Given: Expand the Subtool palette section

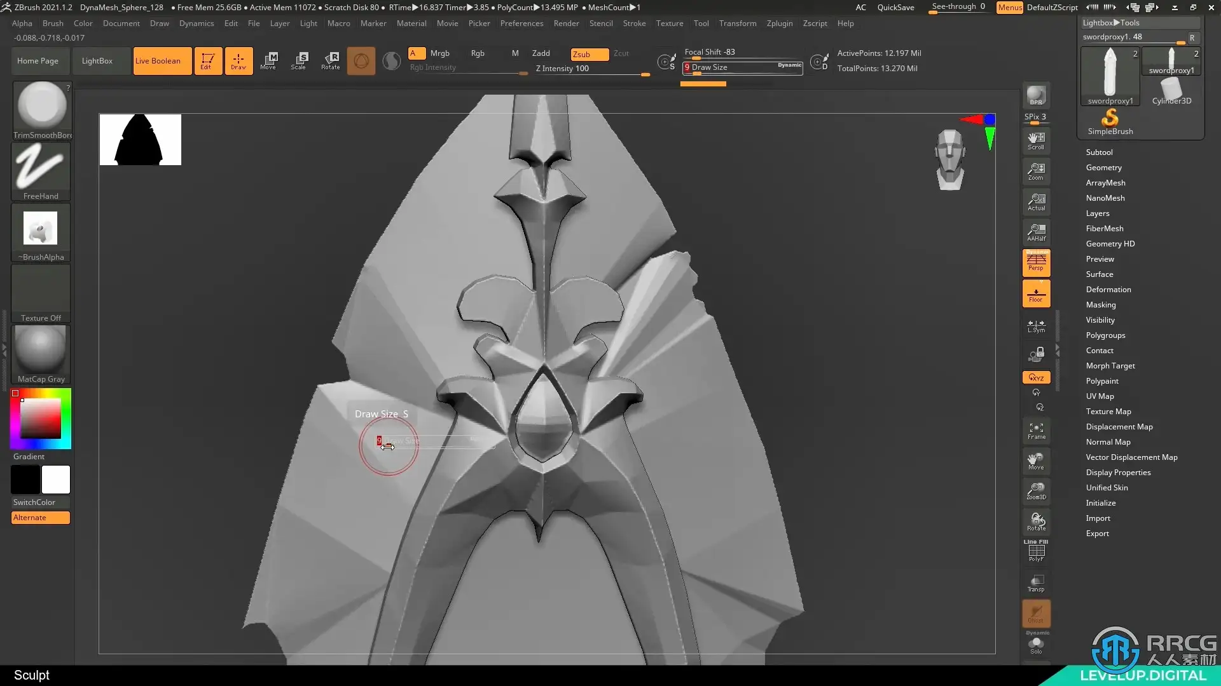Looking at the screenshot, I should click(x=1099, y=152).
